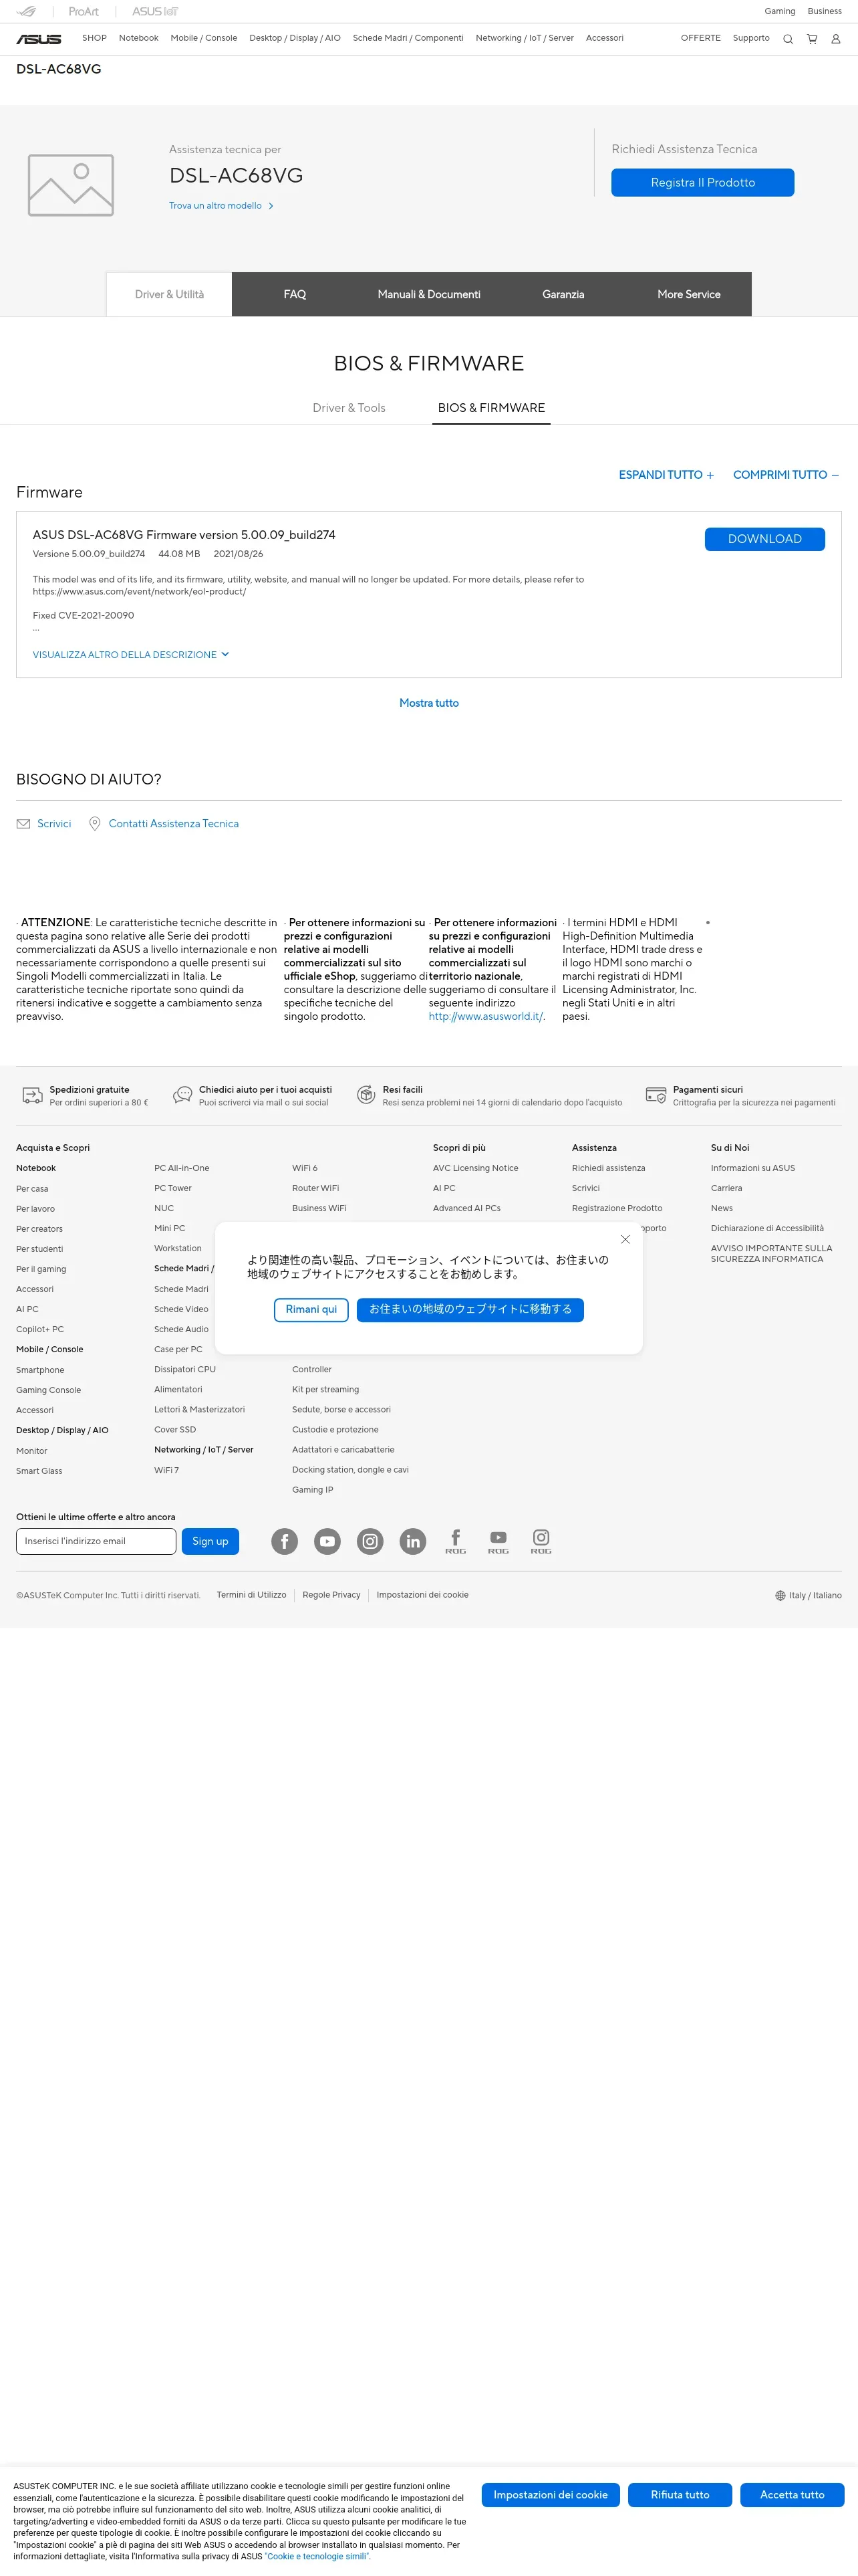858x2576 pixels.
Task: Collapse all with COMPRIMI TUTTO –
Action: (786, 475)
